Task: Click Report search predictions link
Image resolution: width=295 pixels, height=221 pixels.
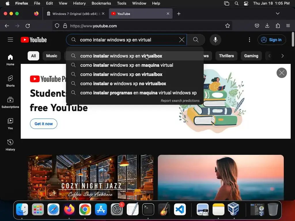Action: tap(180, 101)
